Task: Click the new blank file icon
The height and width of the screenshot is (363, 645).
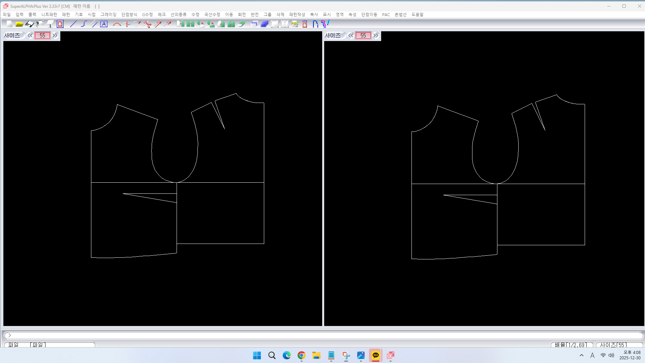Action: 9,24
